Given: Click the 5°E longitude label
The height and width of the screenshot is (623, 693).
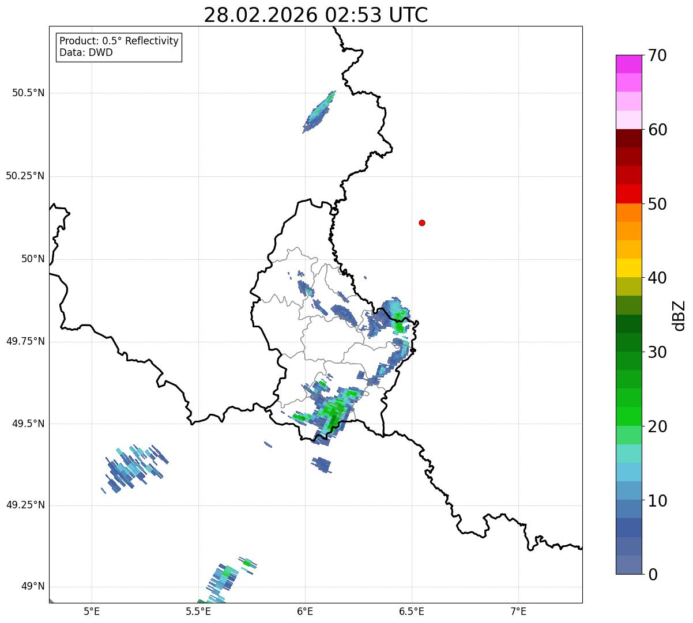Looking at the screenshot, I should pyautogui.click(x=92, y=611).
